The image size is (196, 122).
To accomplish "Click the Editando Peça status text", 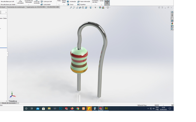I will pyautogui.click(x=142, y=105).
